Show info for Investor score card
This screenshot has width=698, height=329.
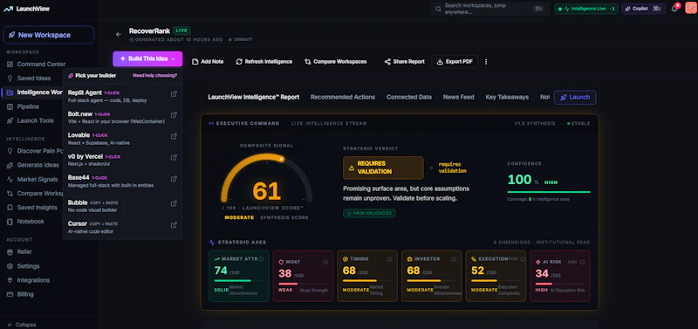pyautogui.click(x=454, y=259)
